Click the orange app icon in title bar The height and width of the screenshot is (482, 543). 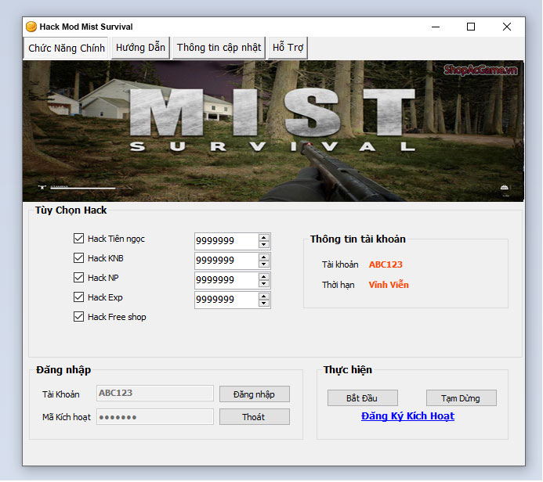(x=31, y=27)
